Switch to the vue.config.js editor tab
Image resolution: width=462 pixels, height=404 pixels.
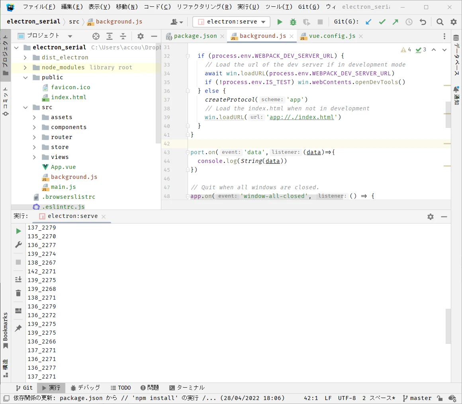tap(332, 36)
